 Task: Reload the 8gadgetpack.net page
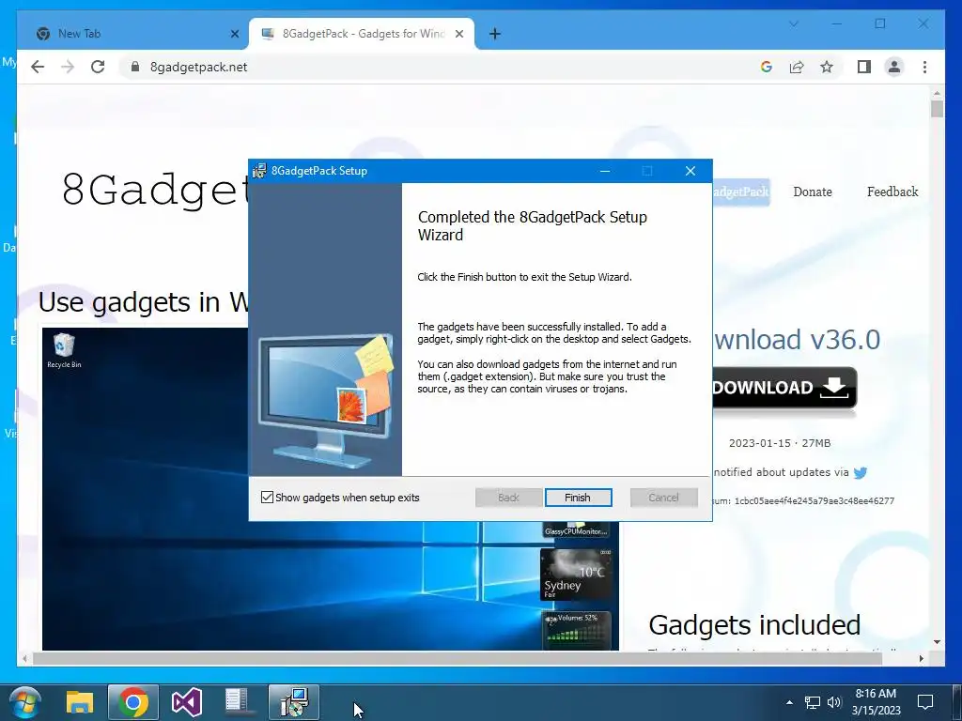tap(98, 67)
